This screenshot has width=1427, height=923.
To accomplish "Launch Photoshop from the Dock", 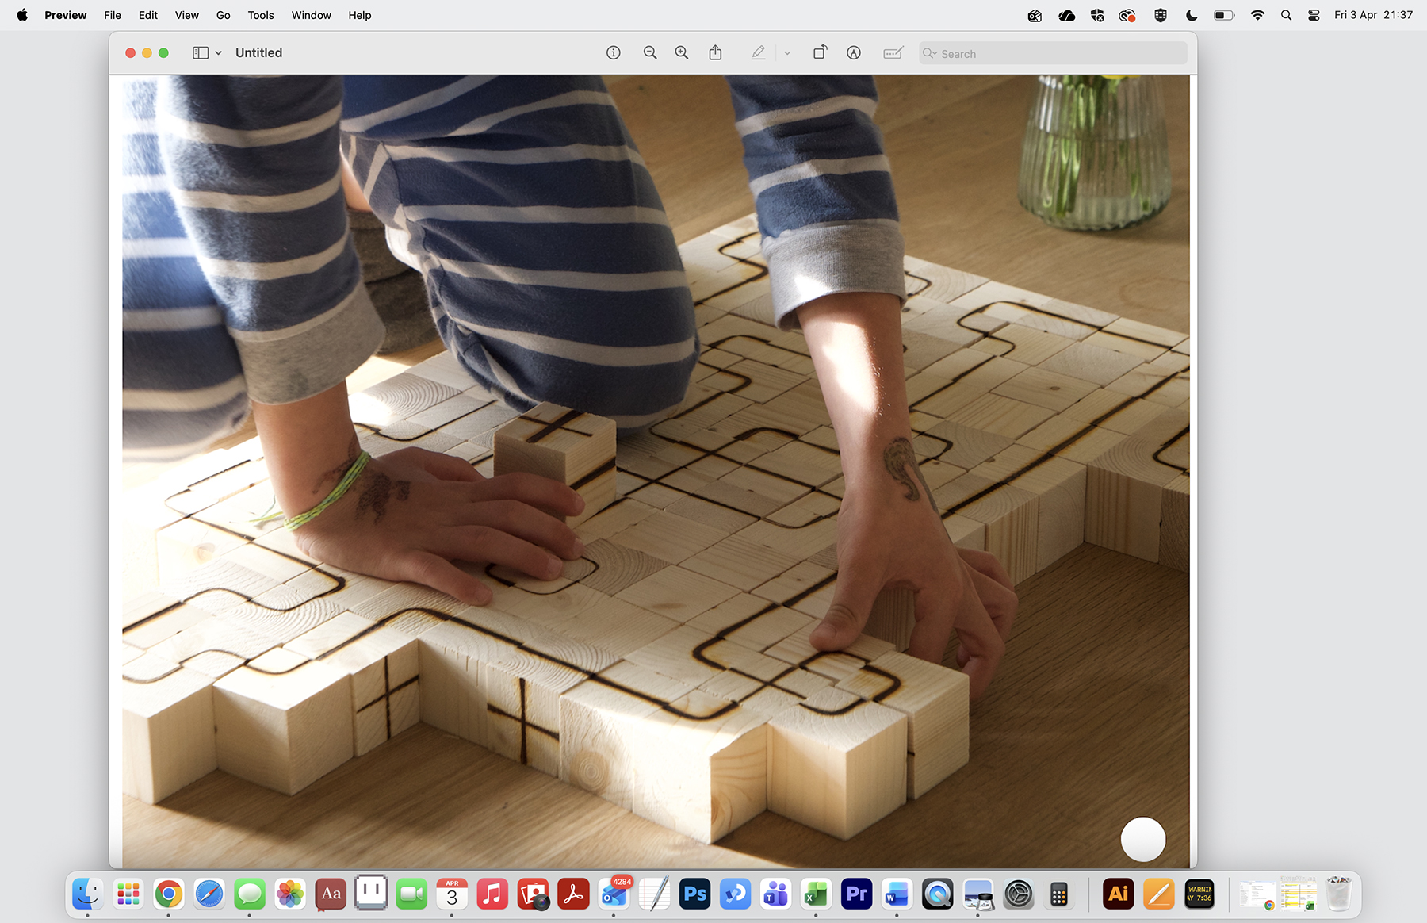I will pyautogui.click(x=694, y=894).
